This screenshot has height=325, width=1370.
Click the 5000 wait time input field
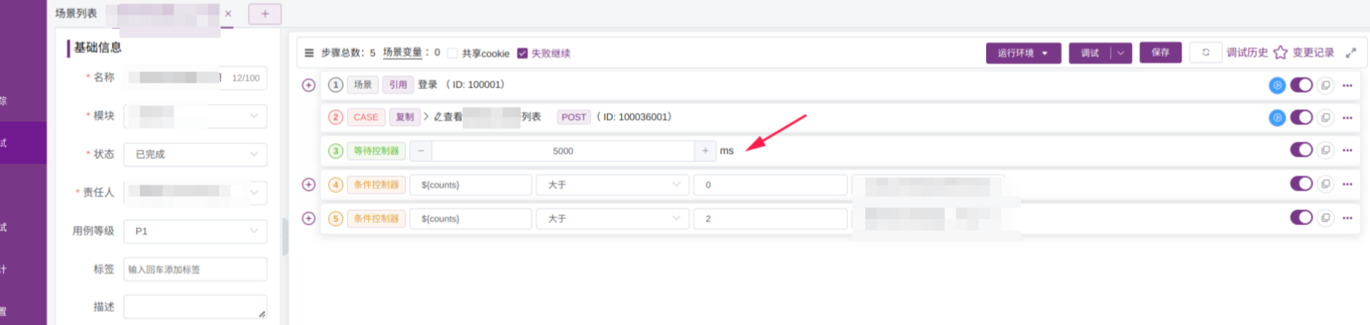(x=563, y=151)
